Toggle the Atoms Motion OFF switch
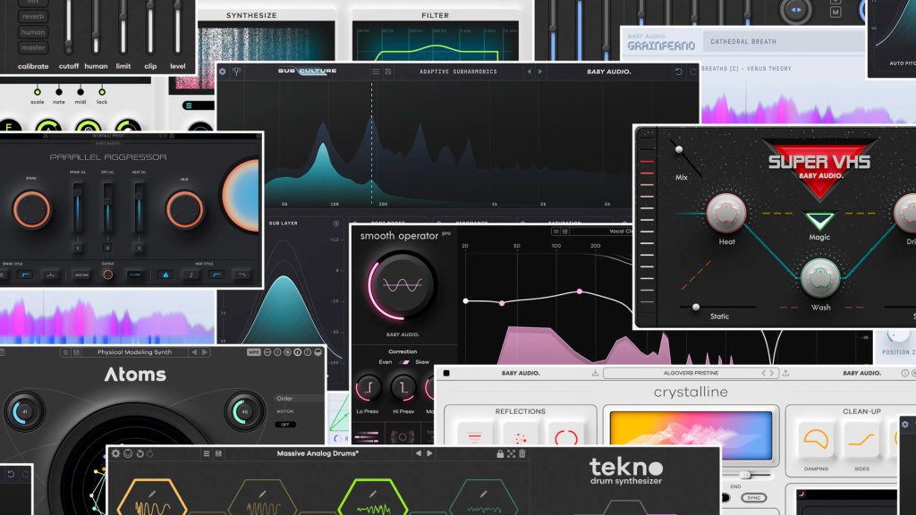This screenshot has width=916, height=515. coord(285,425)
